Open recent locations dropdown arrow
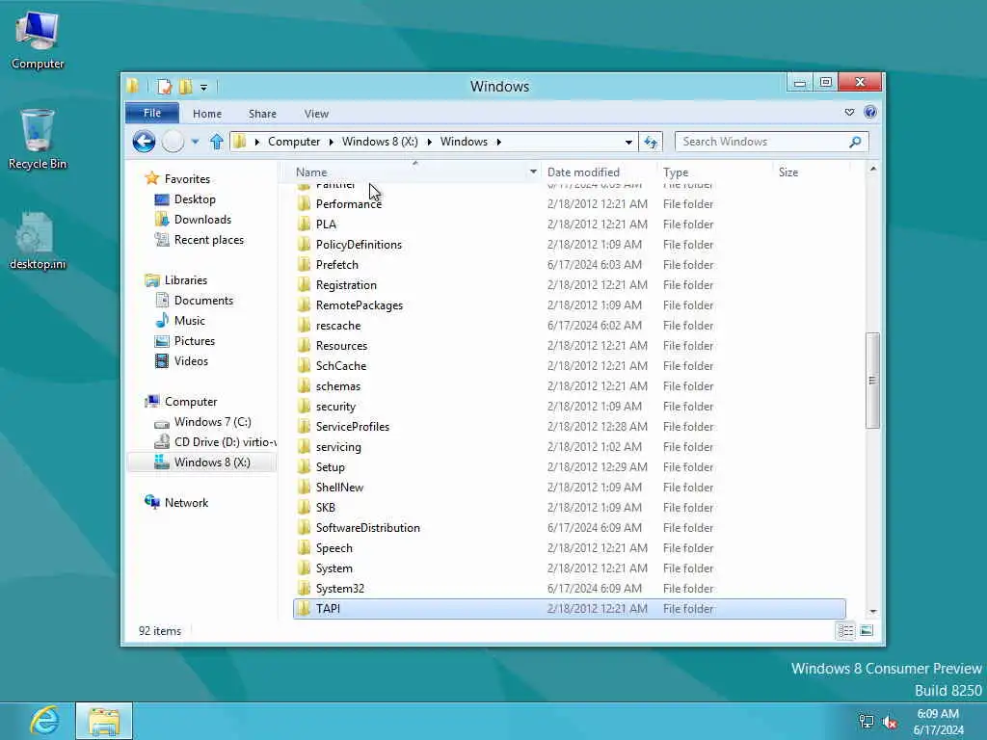 tap(195, 142)
